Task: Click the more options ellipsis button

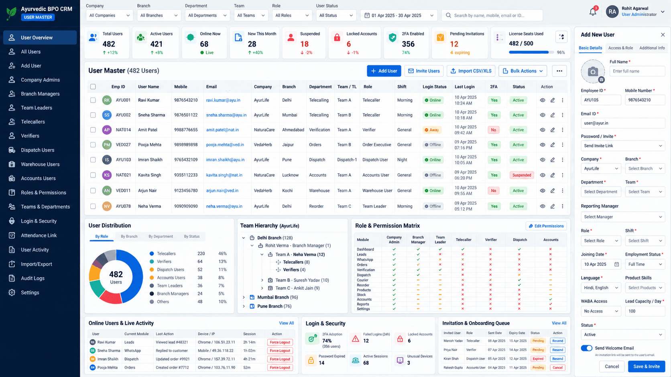Action: point(559,71)
